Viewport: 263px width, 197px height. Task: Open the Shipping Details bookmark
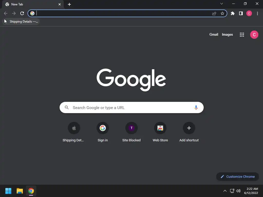pos(21,22)
